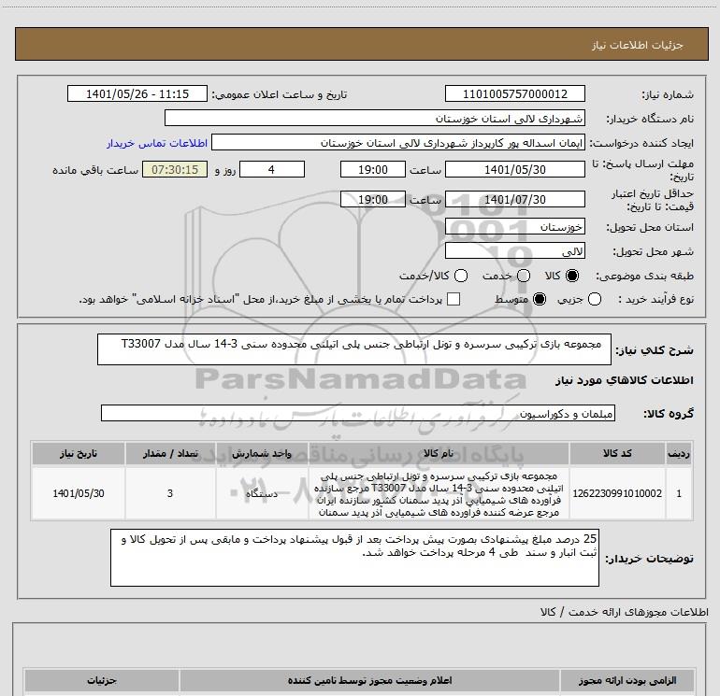Select the جزیی purchase type radio

595,299
